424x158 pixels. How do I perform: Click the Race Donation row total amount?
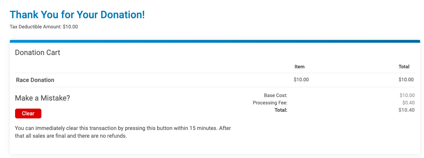point(406,80)
